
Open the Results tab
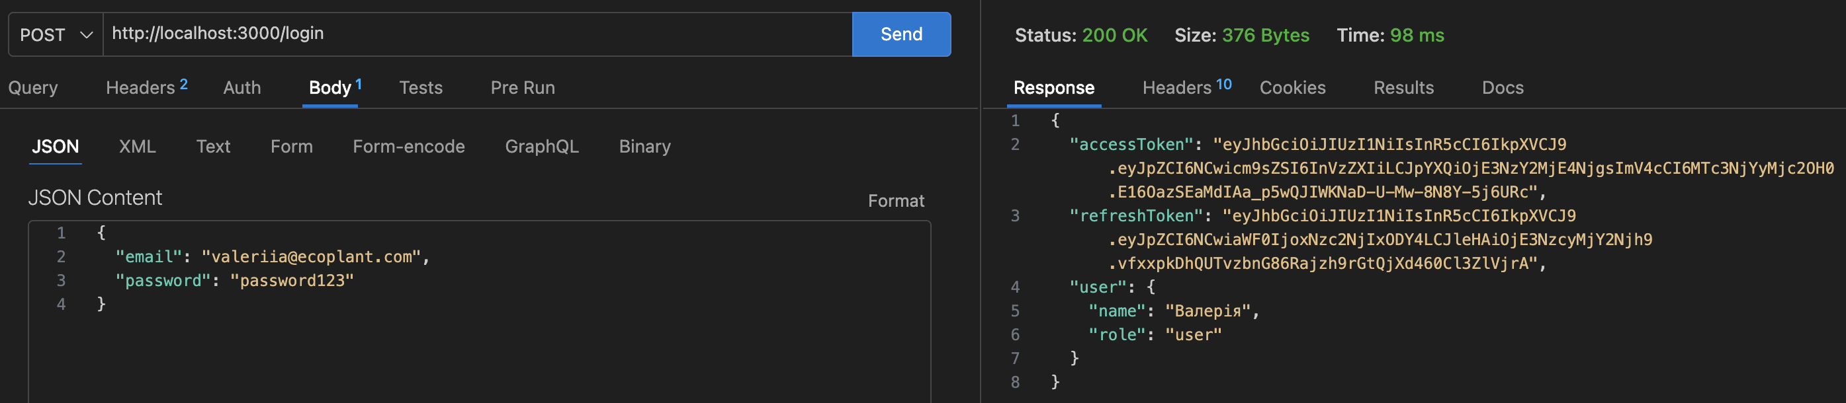point(1403,87)
